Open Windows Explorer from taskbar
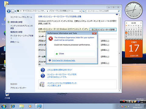This screenshot has width=146, height=109. [22, 106]
